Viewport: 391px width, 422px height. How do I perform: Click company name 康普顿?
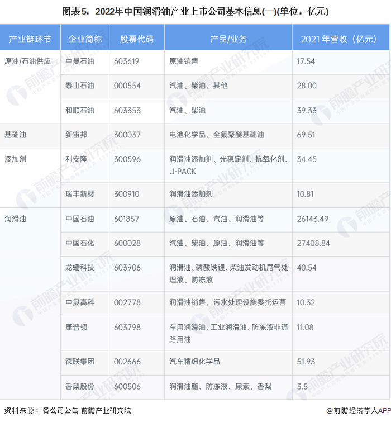pos(76,328)
